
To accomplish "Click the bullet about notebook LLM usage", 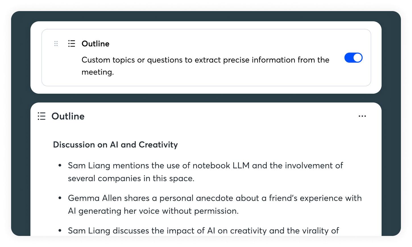I will [205, 166].
